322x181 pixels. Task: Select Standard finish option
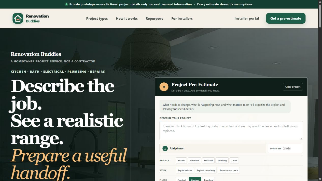(195, 179)
